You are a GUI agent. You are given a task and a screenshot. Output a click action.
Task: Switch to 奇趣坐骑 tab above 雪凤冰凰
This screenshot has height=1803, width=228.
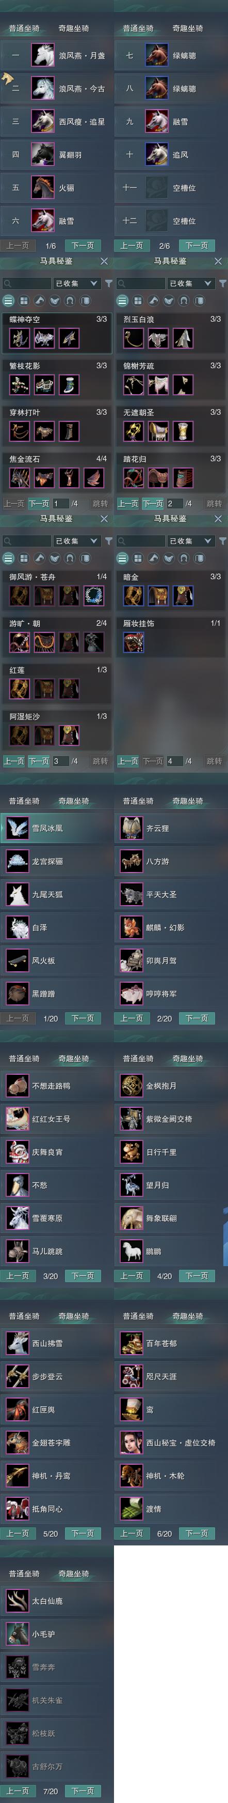[74, 801]
